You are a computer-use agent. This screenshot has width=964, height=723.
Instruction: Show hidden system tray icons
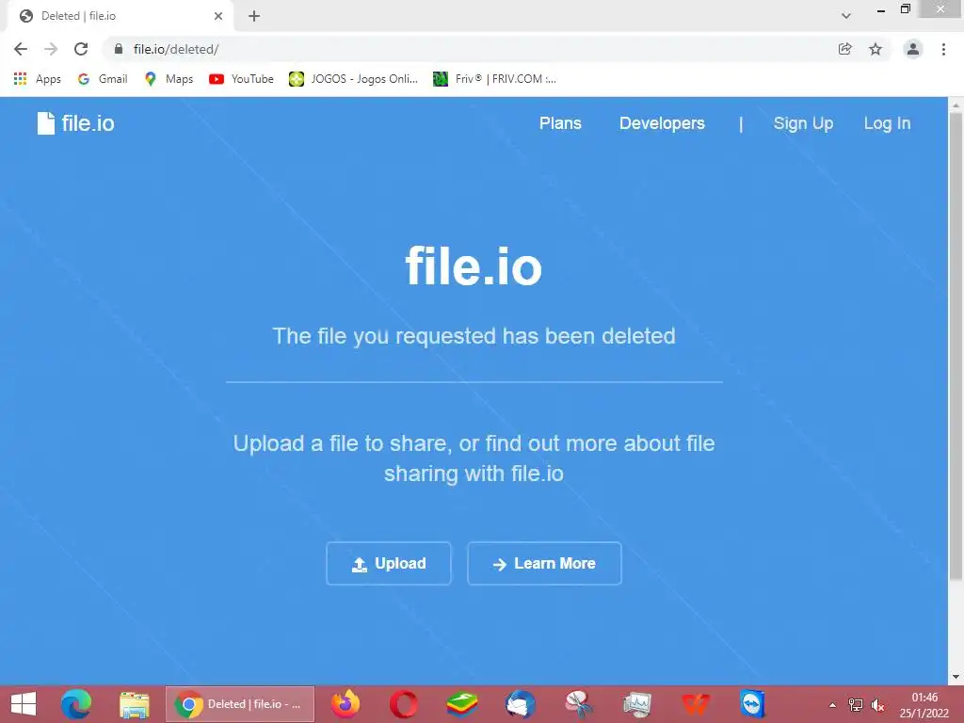tap(832, 705)
